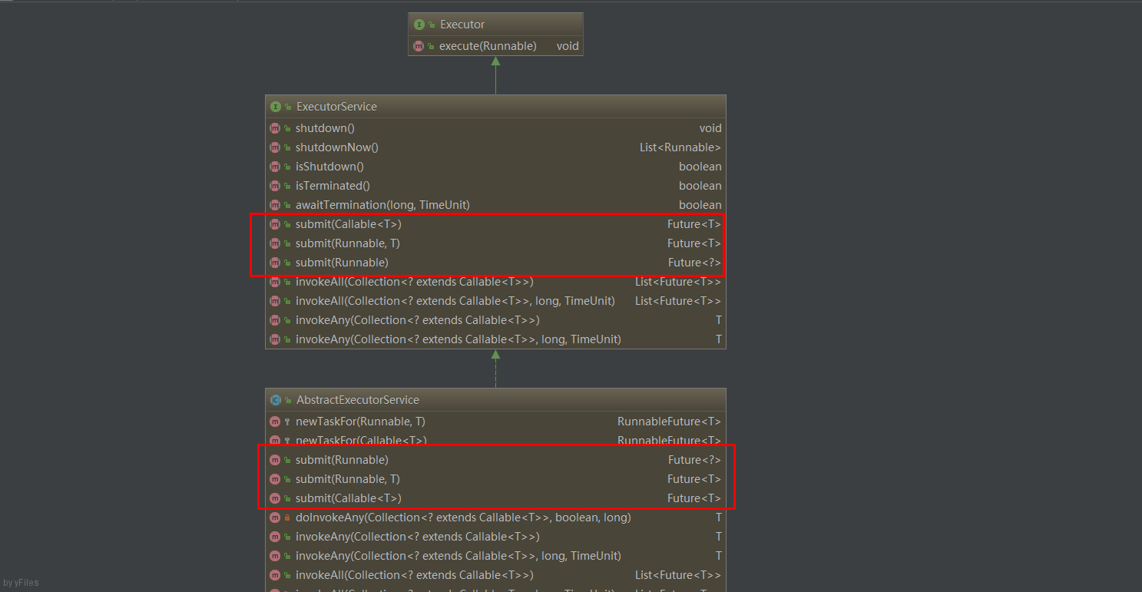Click Future<?> return type in AbstractExecutorService
Screen dimensions: 1142x592
click(695, 460)
